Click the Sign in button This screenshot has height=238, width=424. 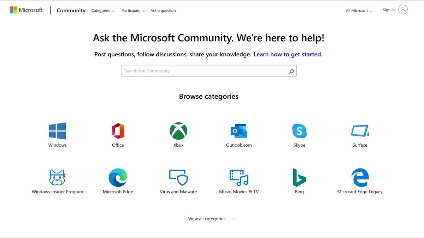point(388,10)
